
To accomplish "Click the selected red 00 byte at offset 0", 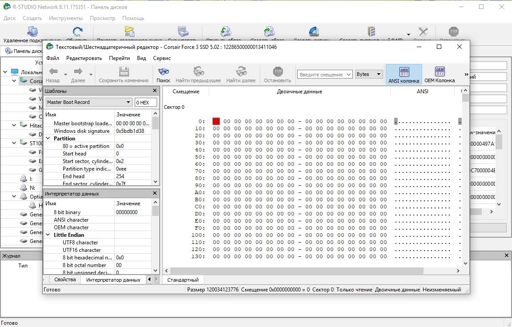I will point(216,121).
